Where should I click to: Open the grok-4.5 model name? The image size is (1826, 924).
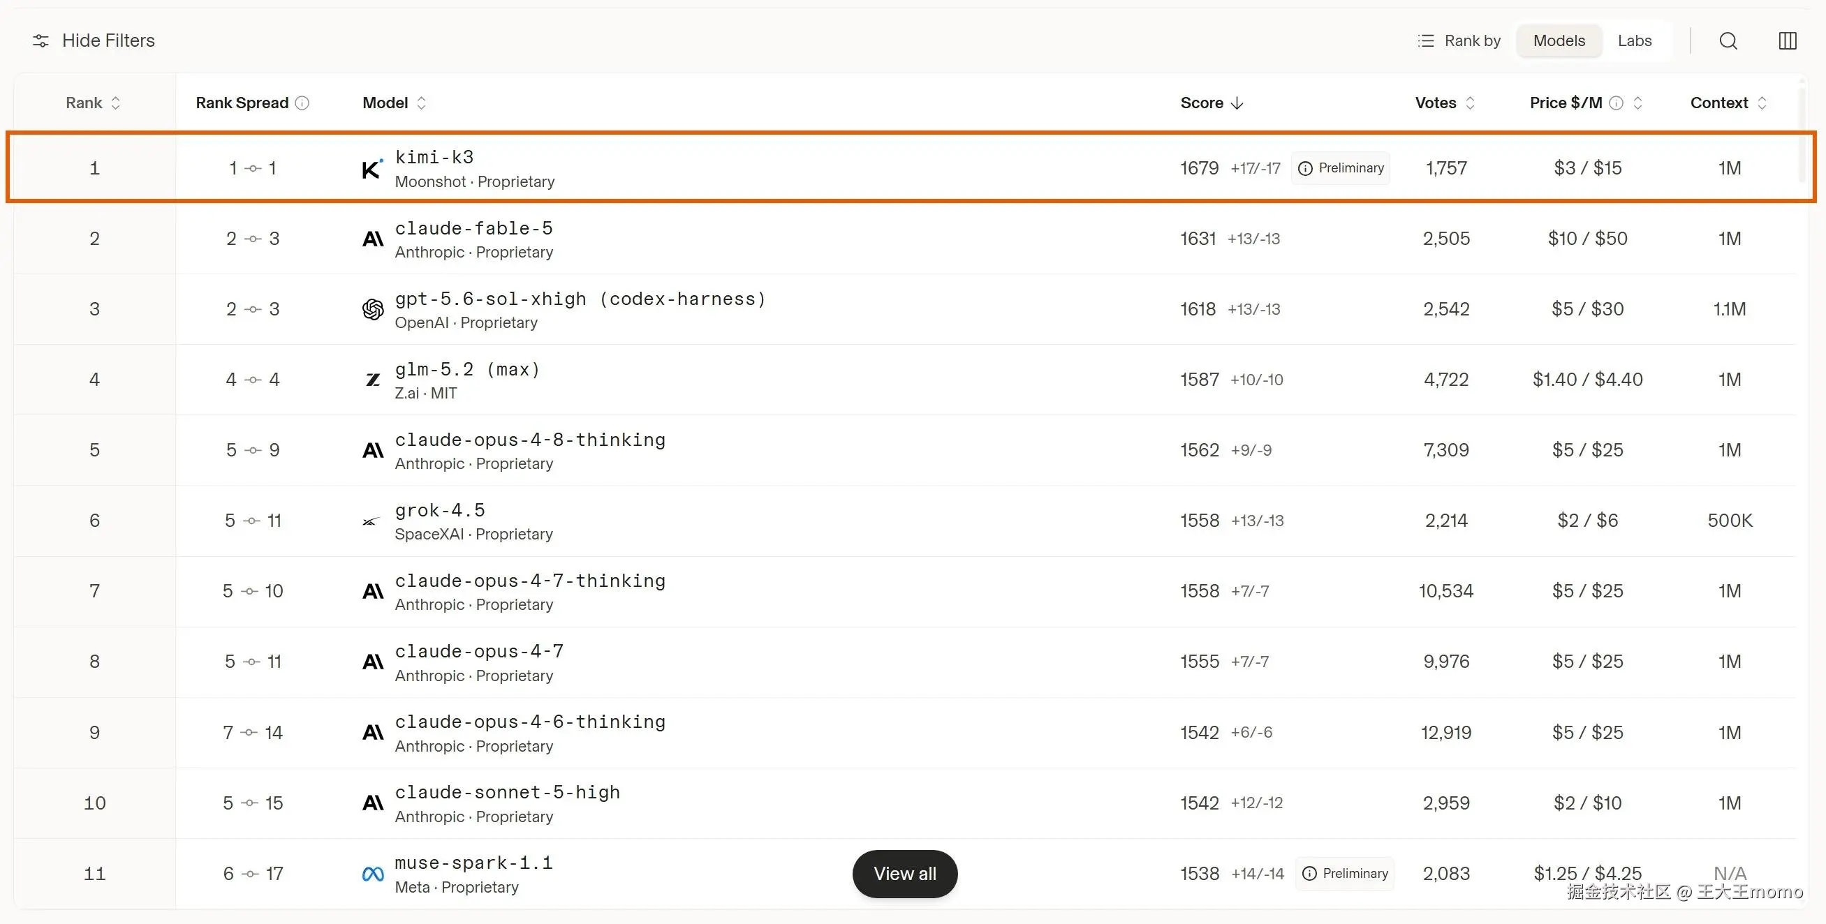tap(439, 510)
